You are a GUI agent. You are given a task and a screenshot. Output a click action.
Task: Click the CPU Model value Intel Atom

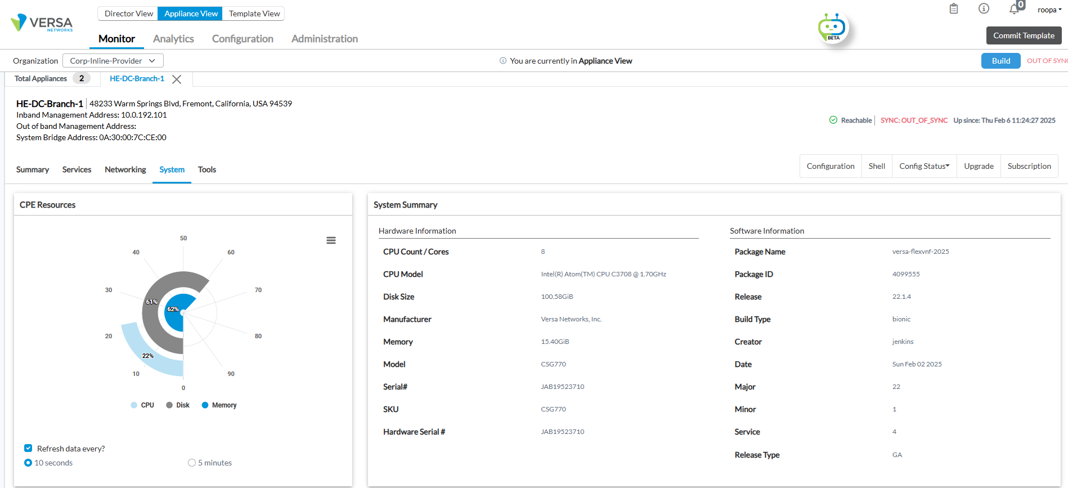[x=603, y=274]
